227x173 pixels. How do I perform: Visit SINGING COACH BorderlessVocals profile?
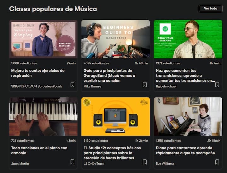[x=37, y=86]
